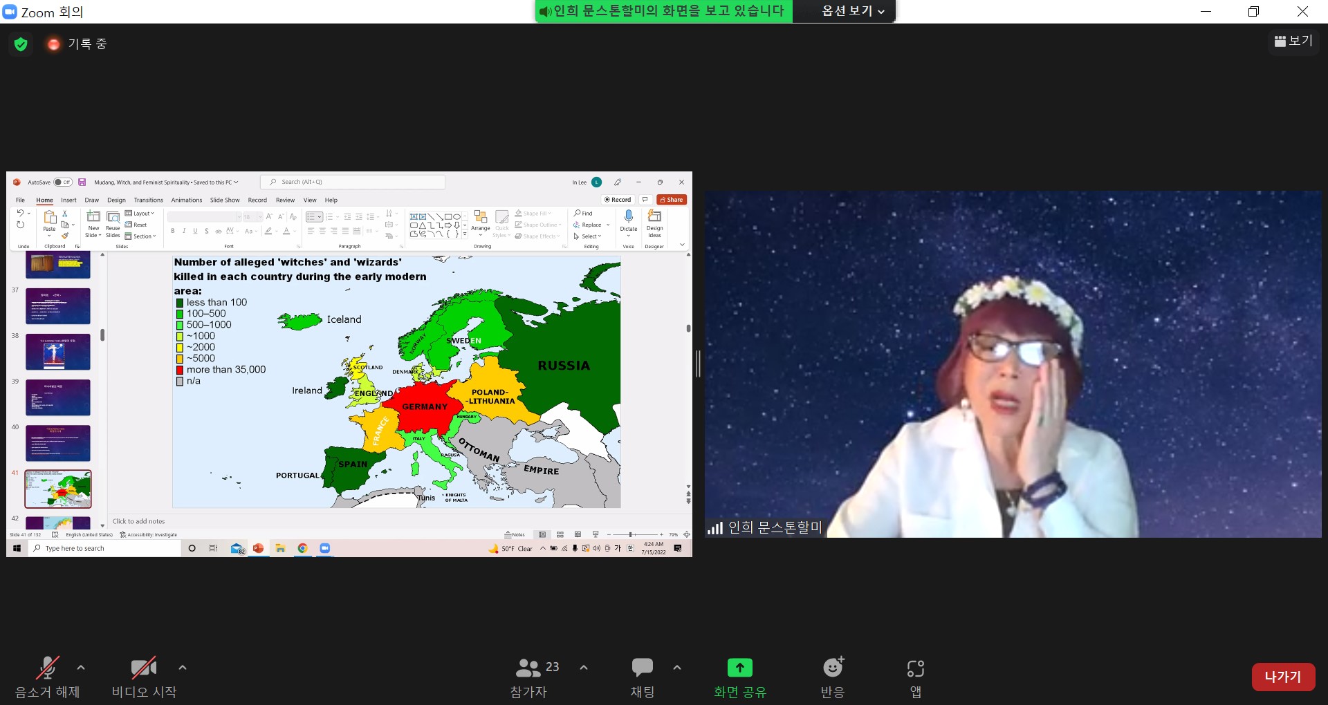Viewport: 1328px width, 705px height.
Task: Expand audio options arrow beside microphone
Action: [x=81, y=668]
